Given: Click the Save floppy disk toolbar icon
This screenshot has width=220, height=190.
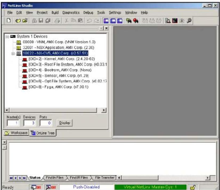Looking at the screenshot, I should click(41, 21).
